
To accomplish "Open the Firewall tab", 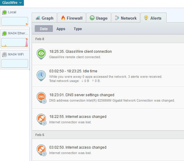I will click(71, 18).
